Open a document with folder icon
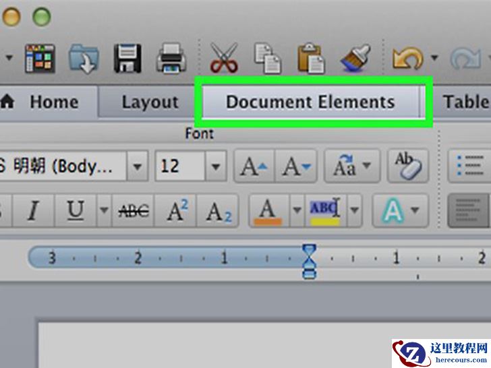 (x=84, y=59)
